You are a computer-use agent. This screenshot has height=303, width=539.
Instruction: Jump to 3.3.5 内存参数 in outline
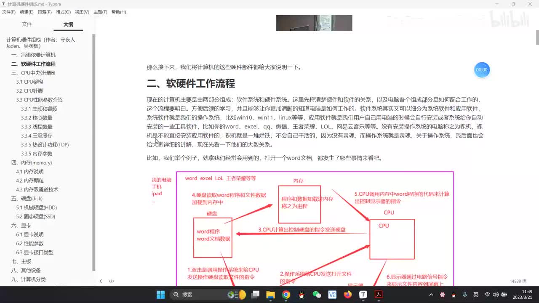(x=37, y=154)
